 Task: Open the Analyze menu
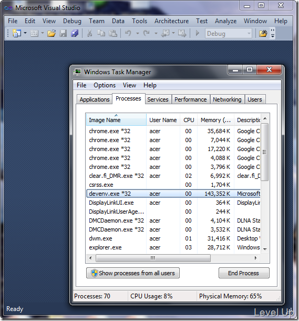[x=225, y=21]
